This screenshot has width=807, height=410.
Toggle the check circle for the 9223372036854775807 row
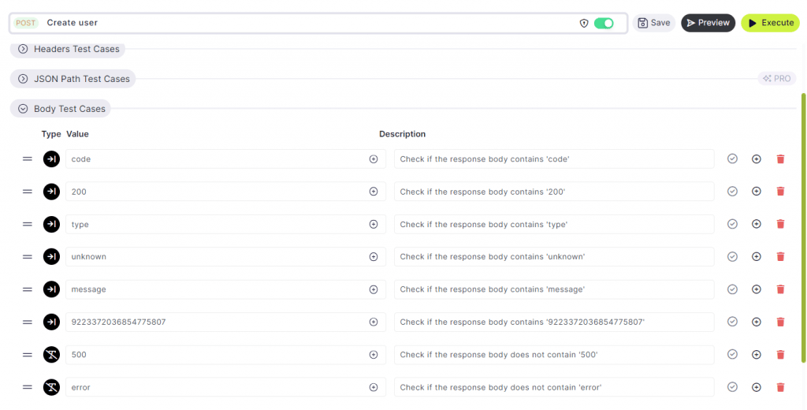(x=732, y=322)
